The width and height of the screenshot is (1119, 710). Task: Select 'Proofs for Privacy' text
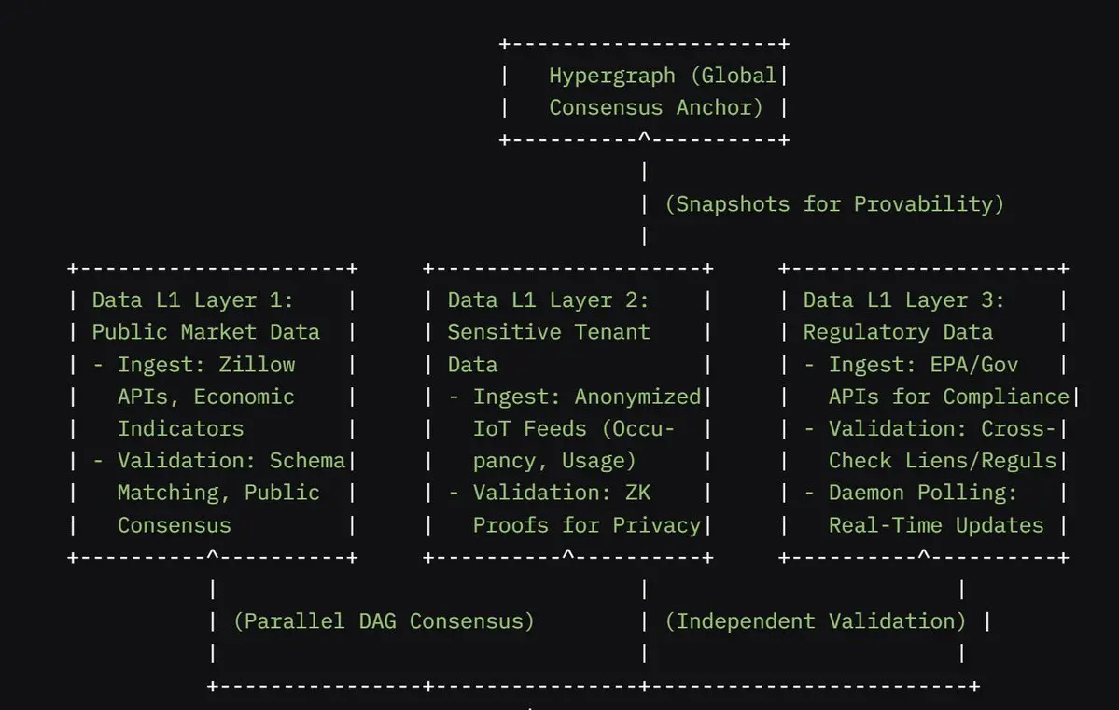point(587,525)
